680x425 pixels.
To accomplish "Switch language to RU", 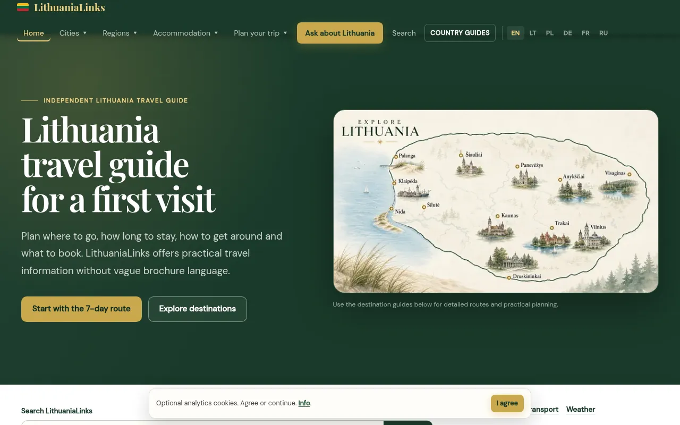I will click(x=603, y=33).
